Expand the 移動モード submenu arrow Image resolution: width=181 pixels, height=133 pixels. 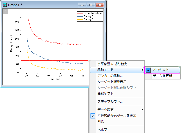(142, 70)
